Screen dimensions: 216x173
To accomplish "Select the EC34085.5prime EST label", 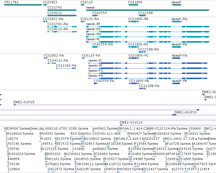I will (x=142, y=159).
